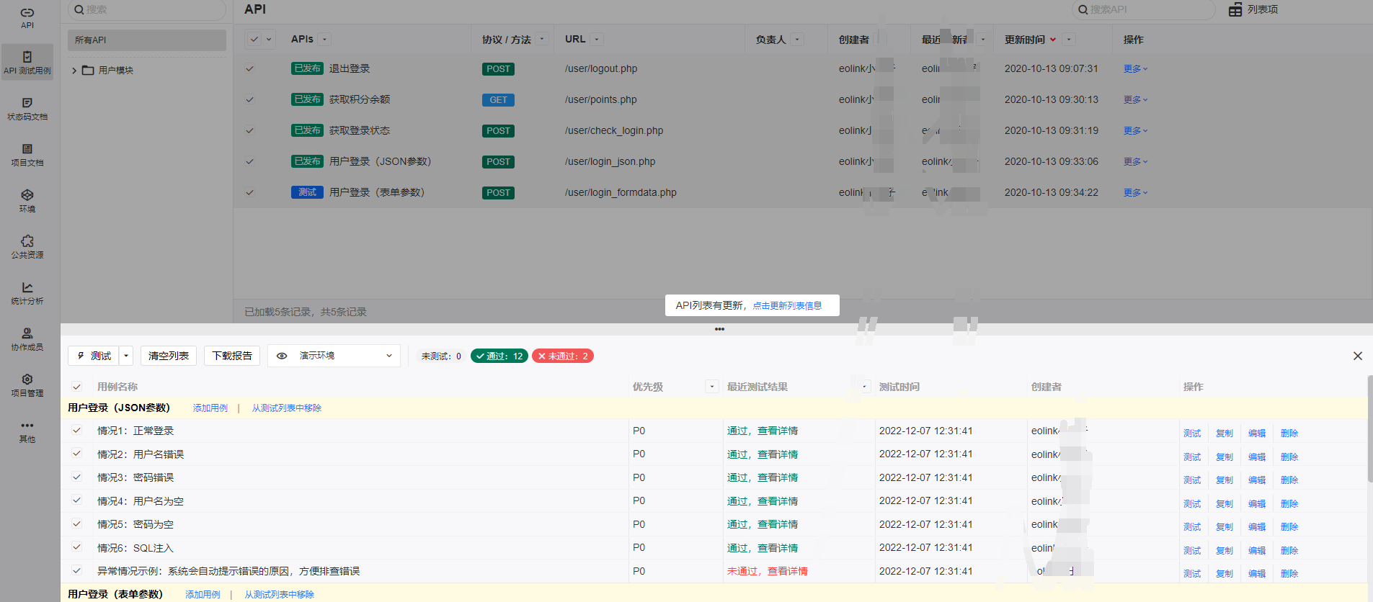Click the left panel 搜索 field
The height and width of the screenshot is (602, 1373).
coord(147,9)
